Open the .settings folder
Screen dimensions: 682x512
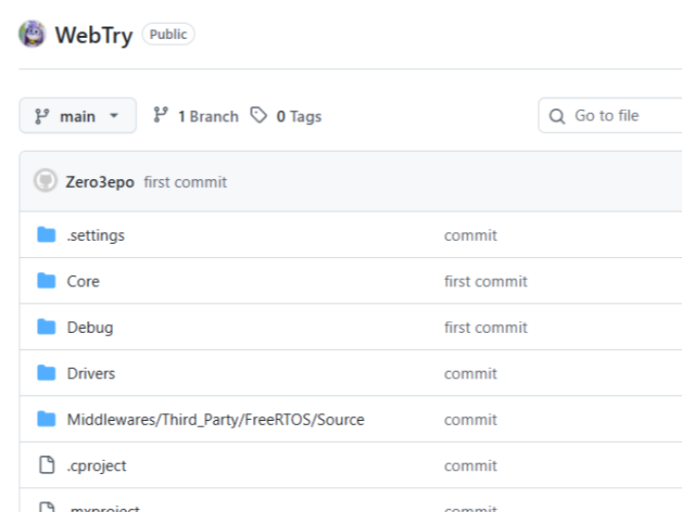96,235
